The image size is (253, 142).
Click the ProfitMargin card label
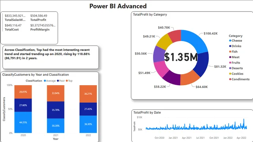click(40, 30)
